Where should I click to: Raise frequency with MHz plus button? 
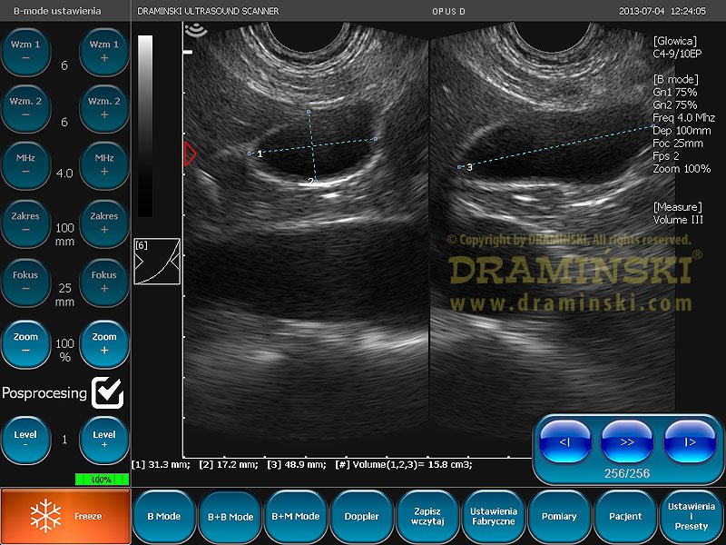pos(104,165)
